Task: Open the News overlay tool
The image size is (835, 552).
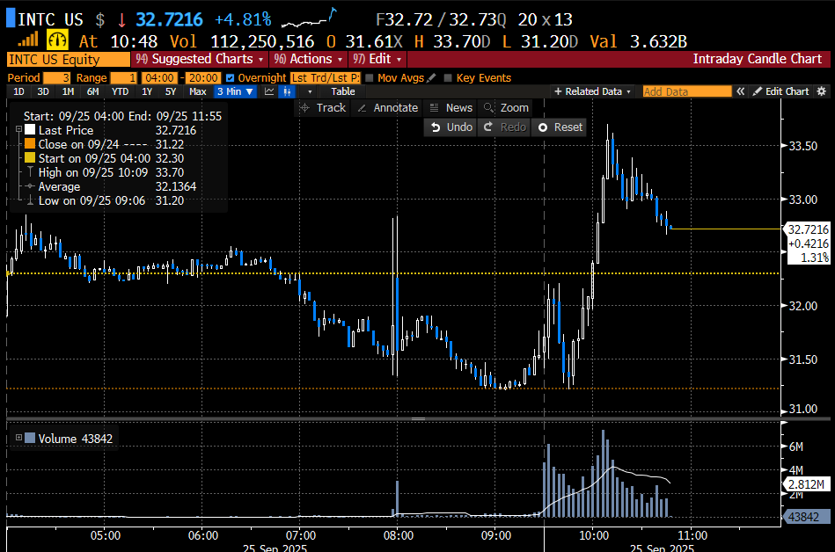Action: tap(451, 108)
